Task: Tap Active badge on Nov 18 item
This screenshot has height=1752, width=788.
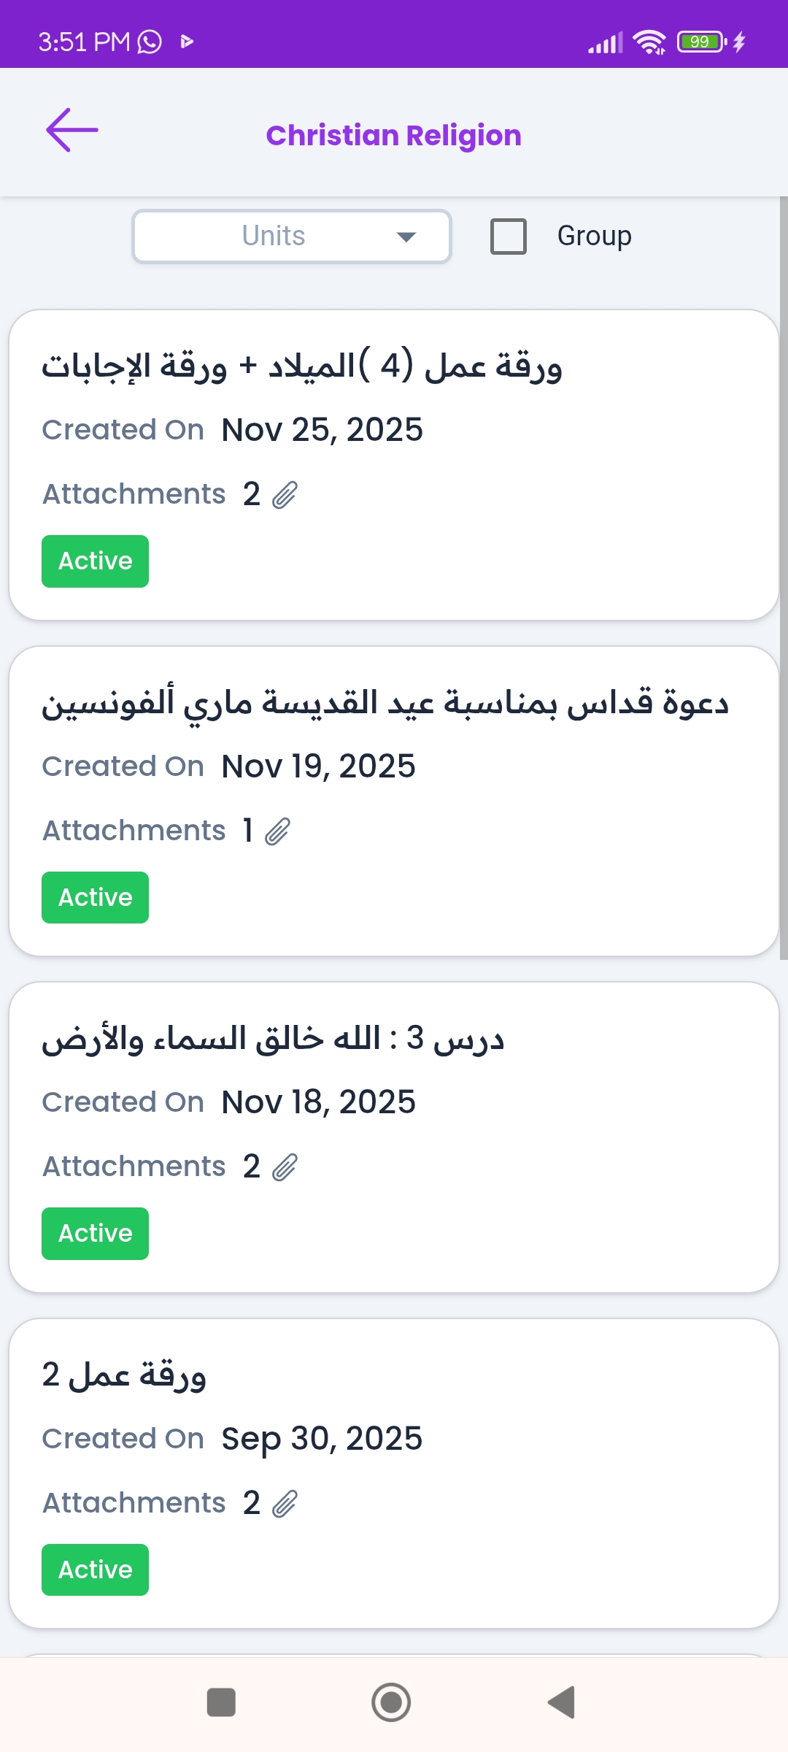Action: click(x=95, y=1234)
